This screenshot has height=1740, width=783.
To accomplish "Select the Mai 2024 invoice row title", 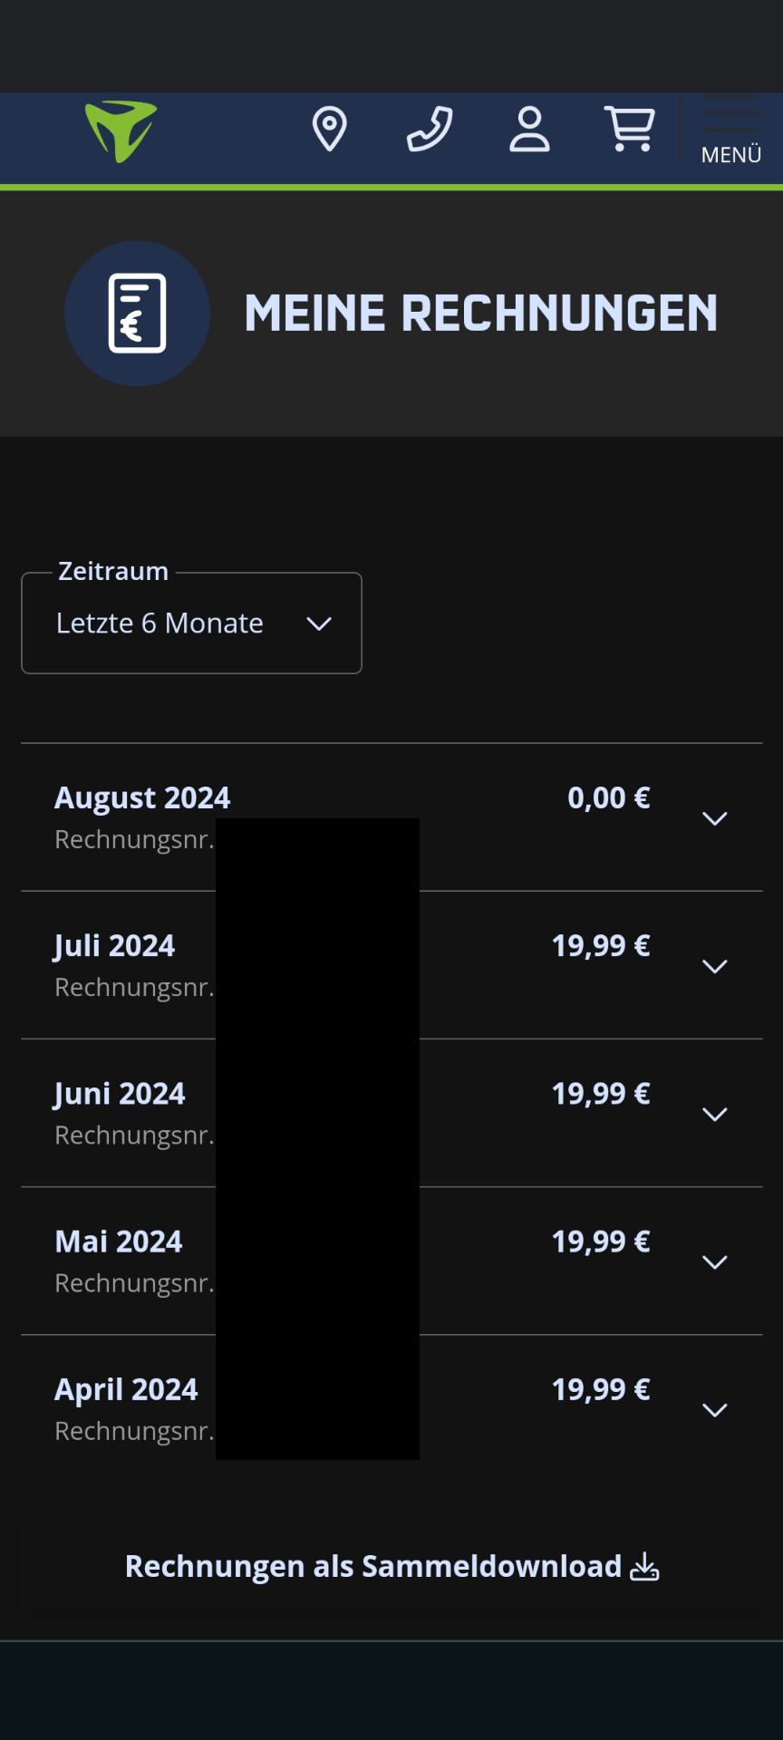I will tap(119, 1242).
